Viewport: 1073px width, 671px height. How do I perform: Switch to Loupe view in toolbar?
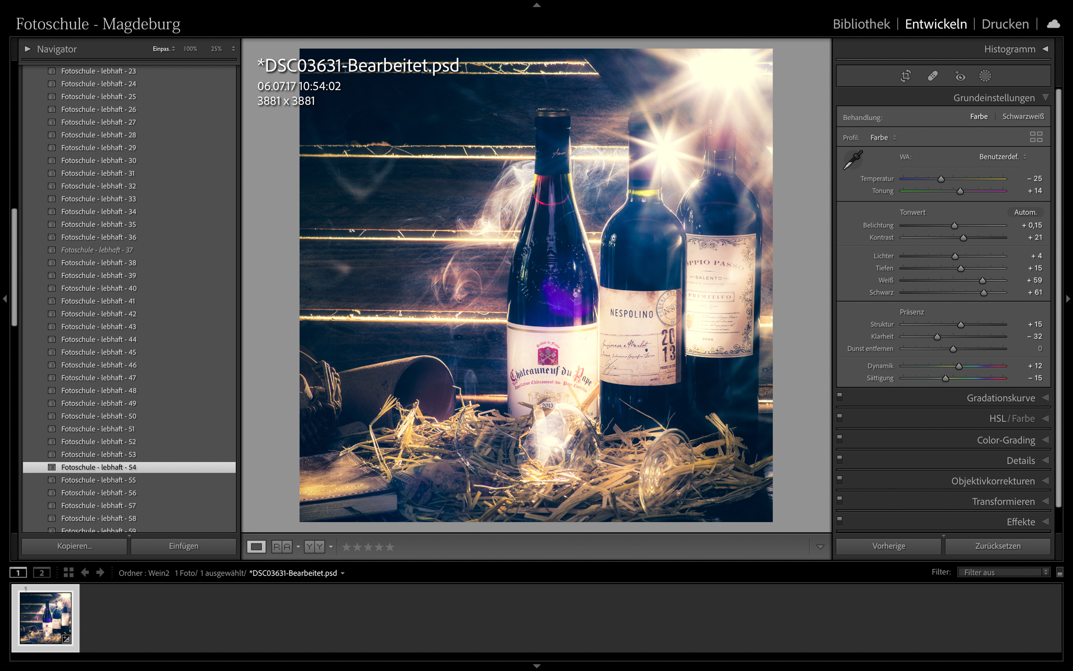coord(256,547)
